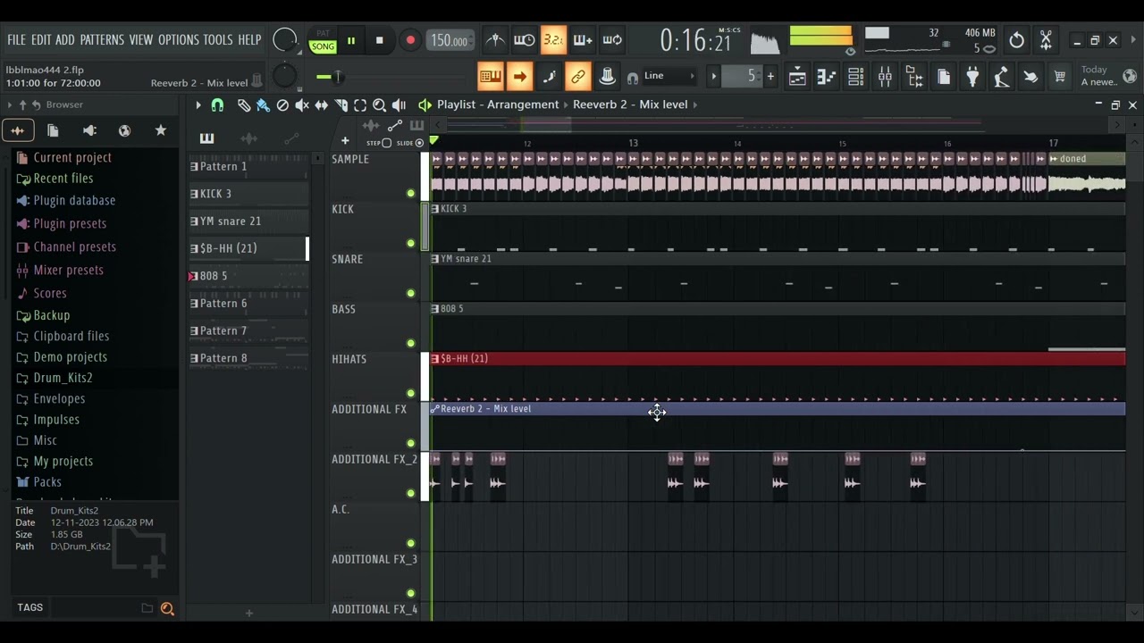Select the Draw pencil tool in playlist
Screen dimensions: 1144x643
243,105
